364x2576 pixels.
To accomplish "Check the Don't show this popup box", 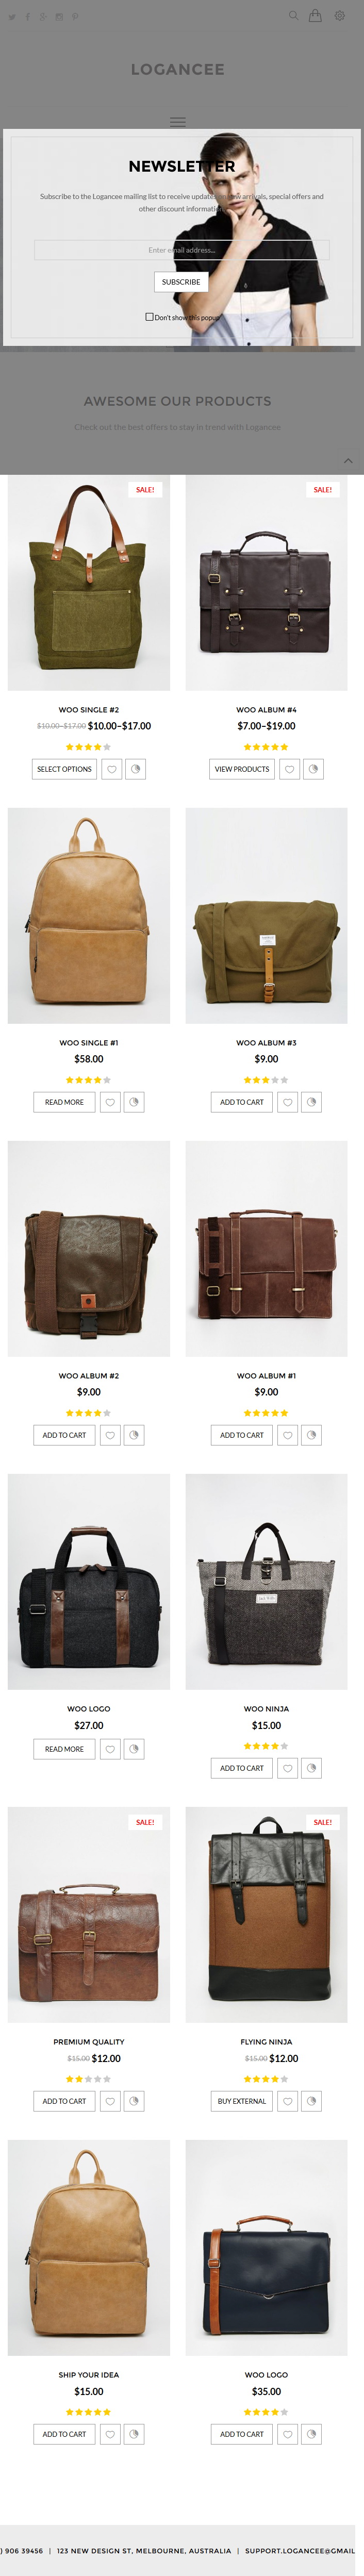I will (150, 317).
